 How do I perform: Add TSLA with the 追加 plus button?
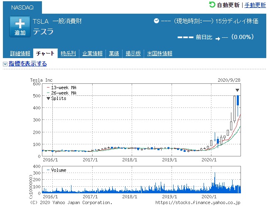pos(20,27)
